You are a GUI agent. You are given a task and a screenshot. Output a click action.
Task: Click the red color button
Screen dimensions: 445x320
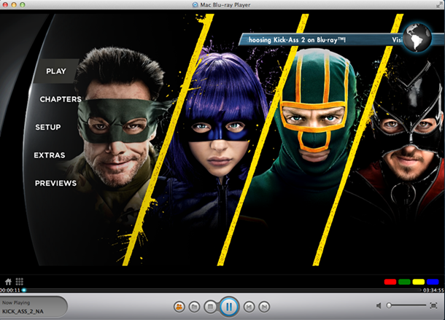[x=390, y=281]
